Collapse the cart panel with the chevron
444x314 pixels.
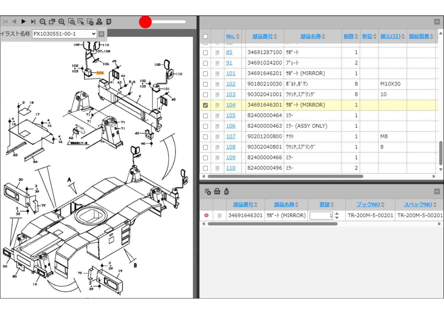tap(437, 191)
